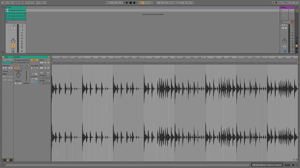Expand the Preserve Trans dropdown
Viewport: 300px width, 168px height.
[x=34, y=79]
